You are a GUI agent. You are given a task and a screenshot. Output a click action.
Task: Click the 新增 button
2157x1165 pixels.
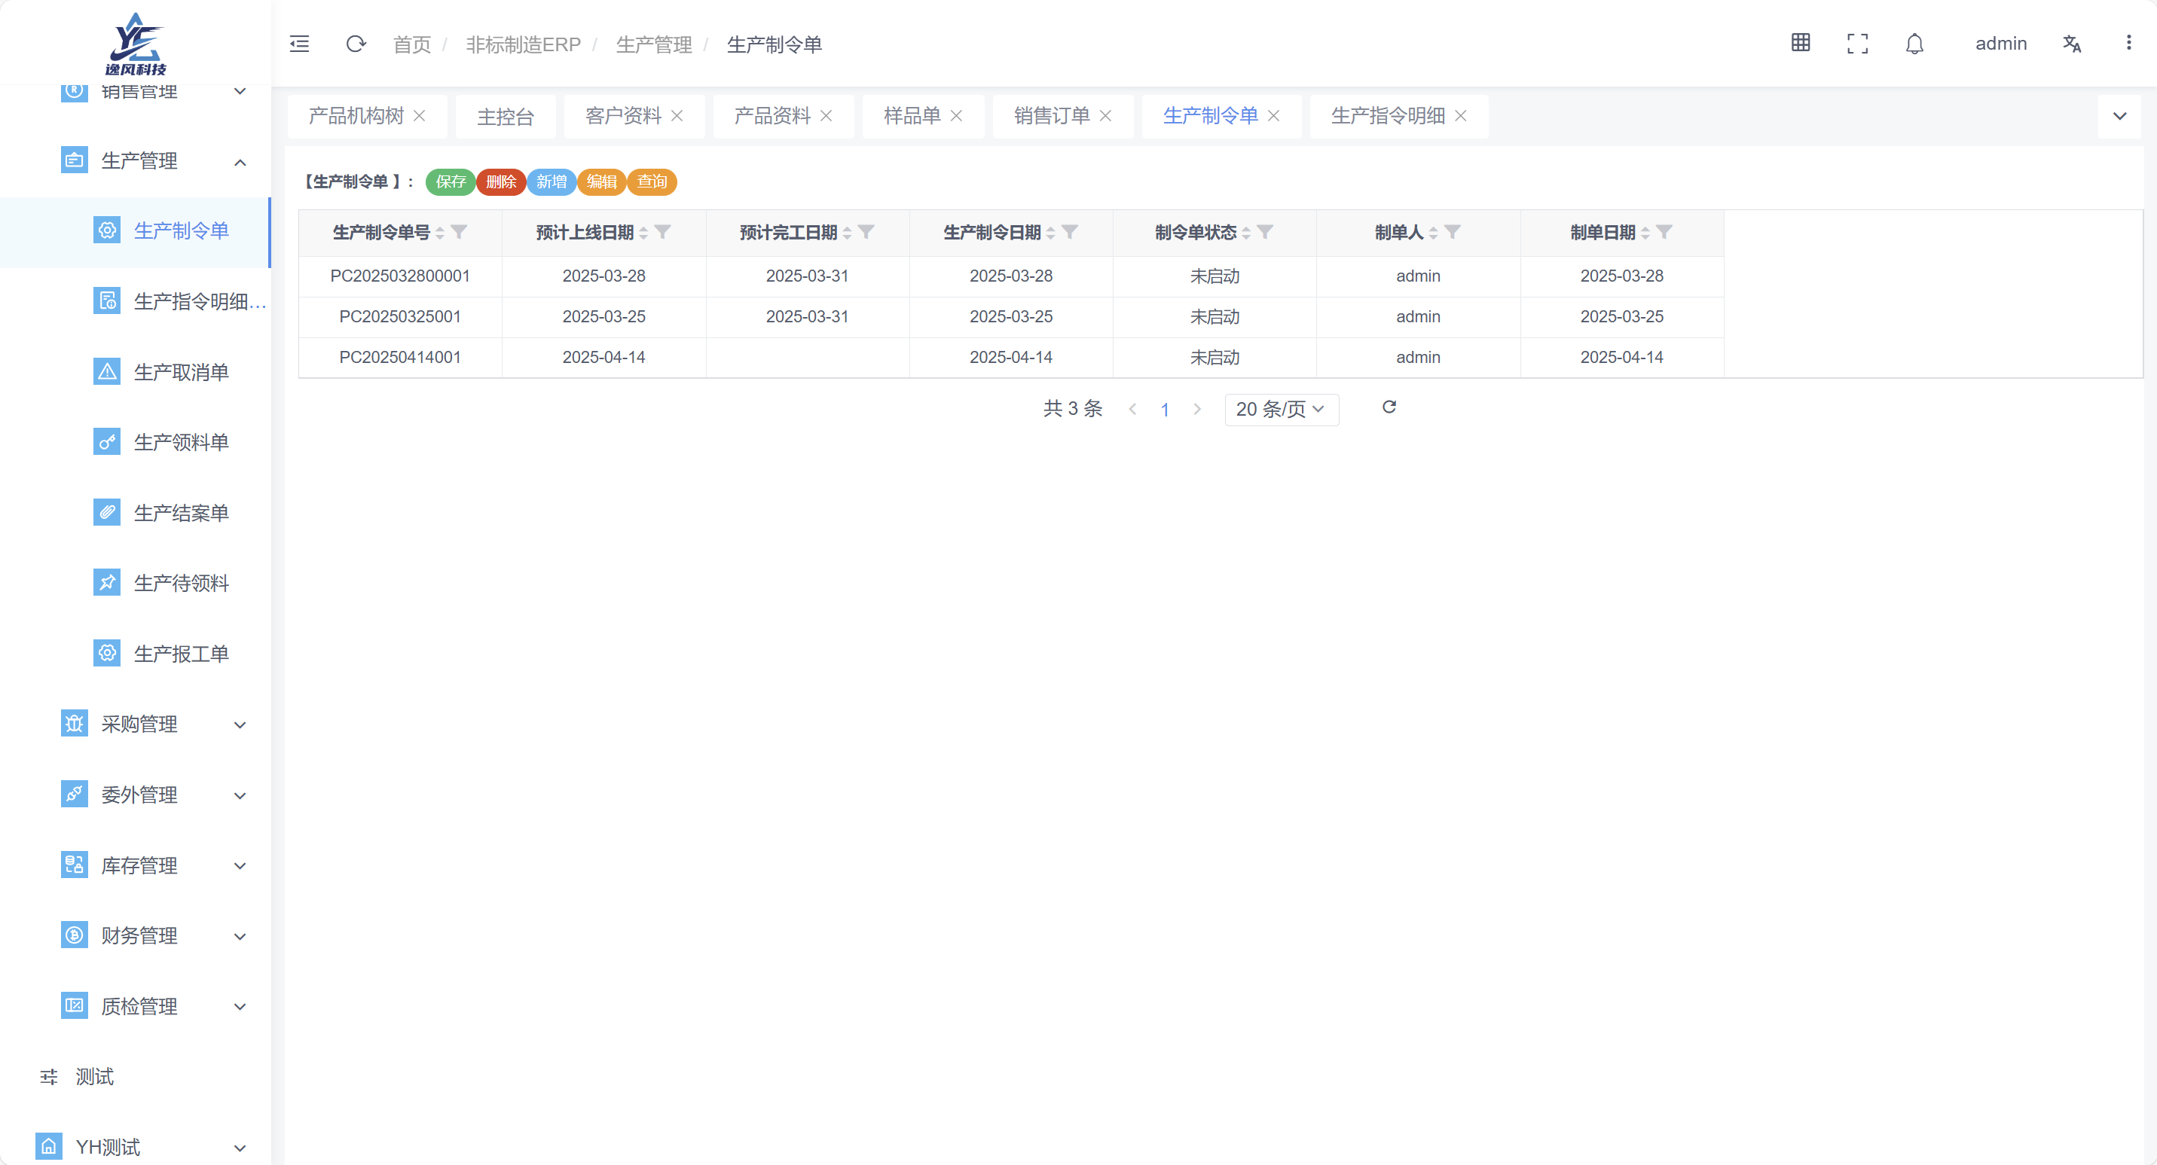[551, 181]
